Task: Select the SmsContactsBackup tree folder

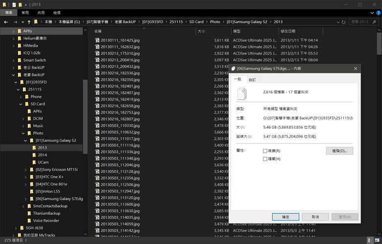Action: click(50, 206)
